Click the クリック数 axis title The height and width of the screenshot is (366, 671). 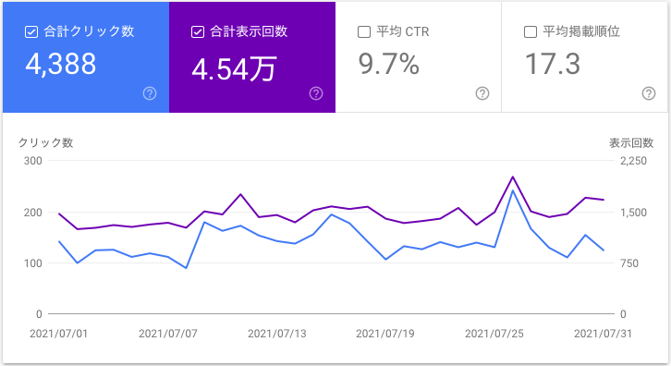pos(46,142)
